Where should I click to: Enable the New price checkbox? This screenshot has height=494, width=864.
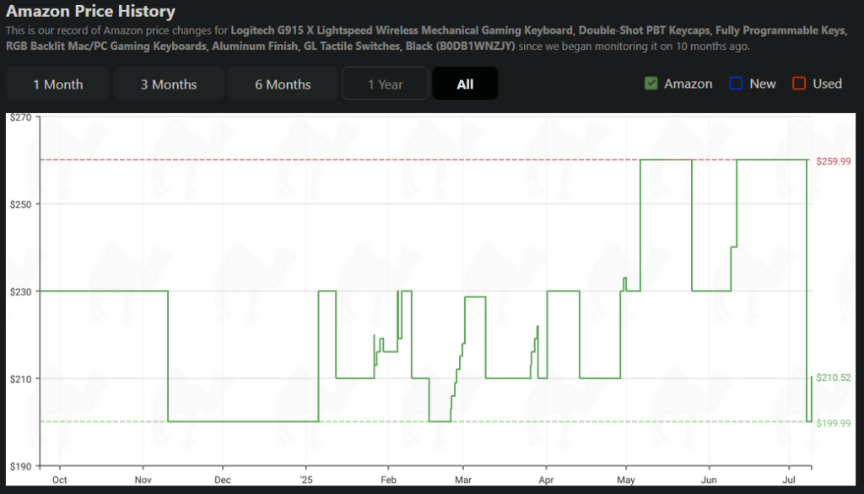(736, 84)
